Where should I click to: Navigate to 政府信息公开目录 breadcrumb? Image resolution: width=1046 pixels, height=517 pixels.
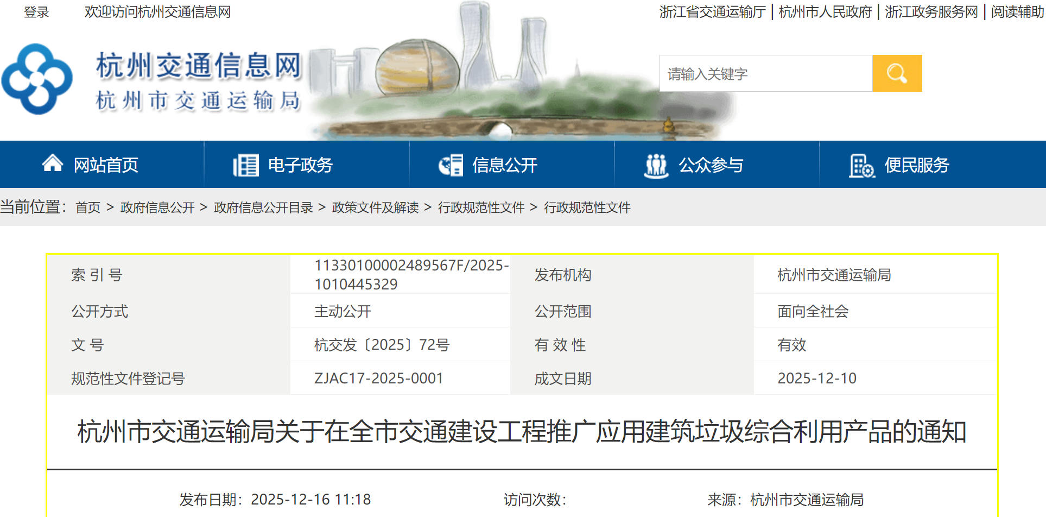(x=263, y=207)
